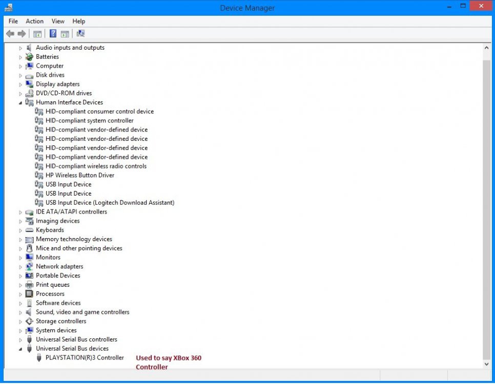Click the Forward arrow toolbar icon
Screen dimensions: 495x384
point(22,34)
